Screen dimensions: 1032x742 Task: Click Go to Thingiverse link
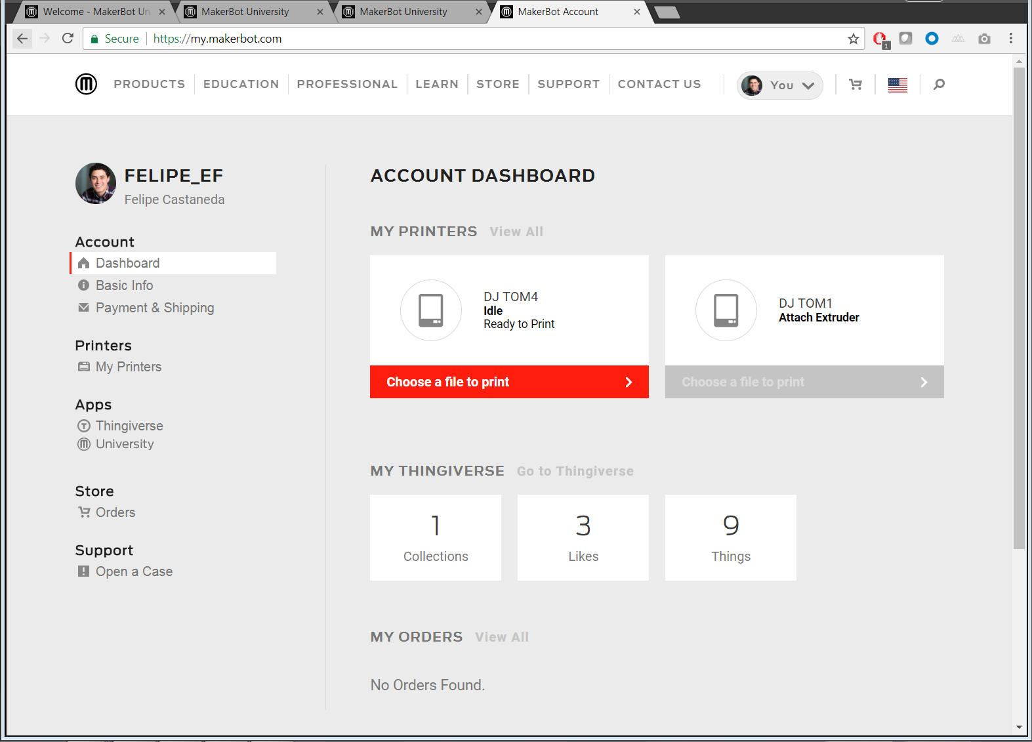pos(575,471)
